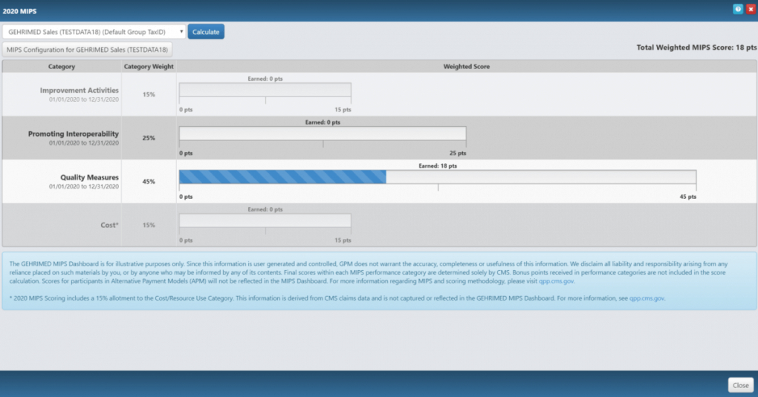
Task: Click the 25 pts scale label
Action: tap(458, 153)
